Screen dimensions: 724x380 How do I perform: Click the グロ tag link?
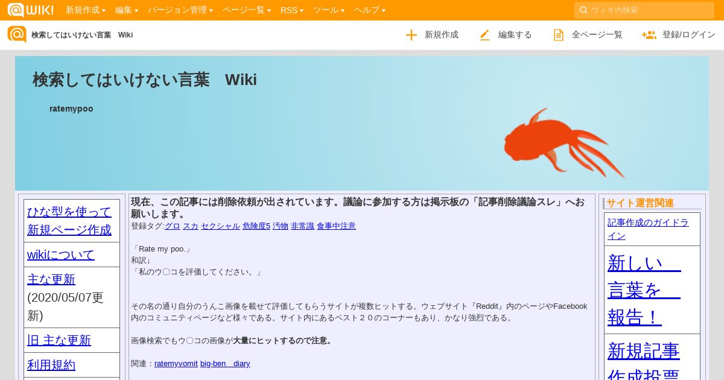(x=173, y=226)
